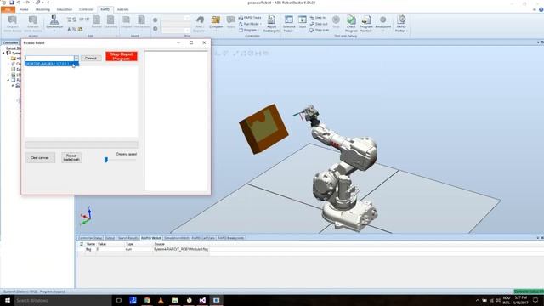
Task: Switch to the Modeling ribbon tab
Action: pos(42,9)
